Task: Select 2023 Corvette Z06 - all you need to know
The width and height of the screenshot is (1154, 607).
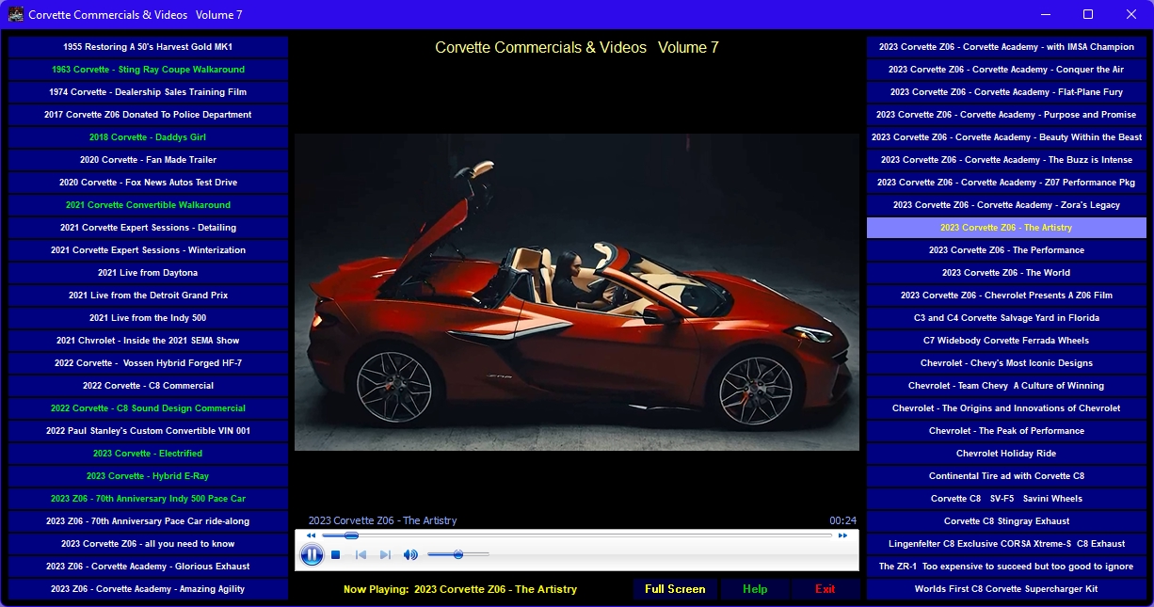Action: [x=148, y=544]
